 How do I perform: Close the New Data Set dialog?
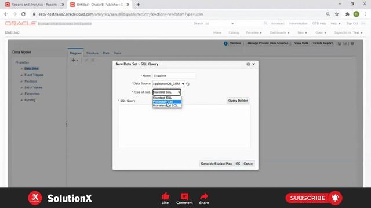click(x=254, y=64)
